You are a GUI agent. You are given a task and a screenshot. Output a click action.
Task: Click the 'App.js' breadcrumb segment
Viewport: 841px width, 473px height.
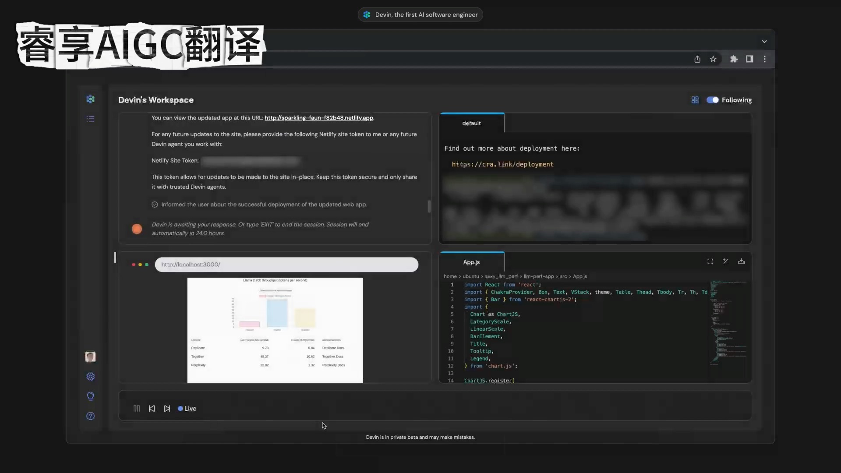click(x=580, y=276)
